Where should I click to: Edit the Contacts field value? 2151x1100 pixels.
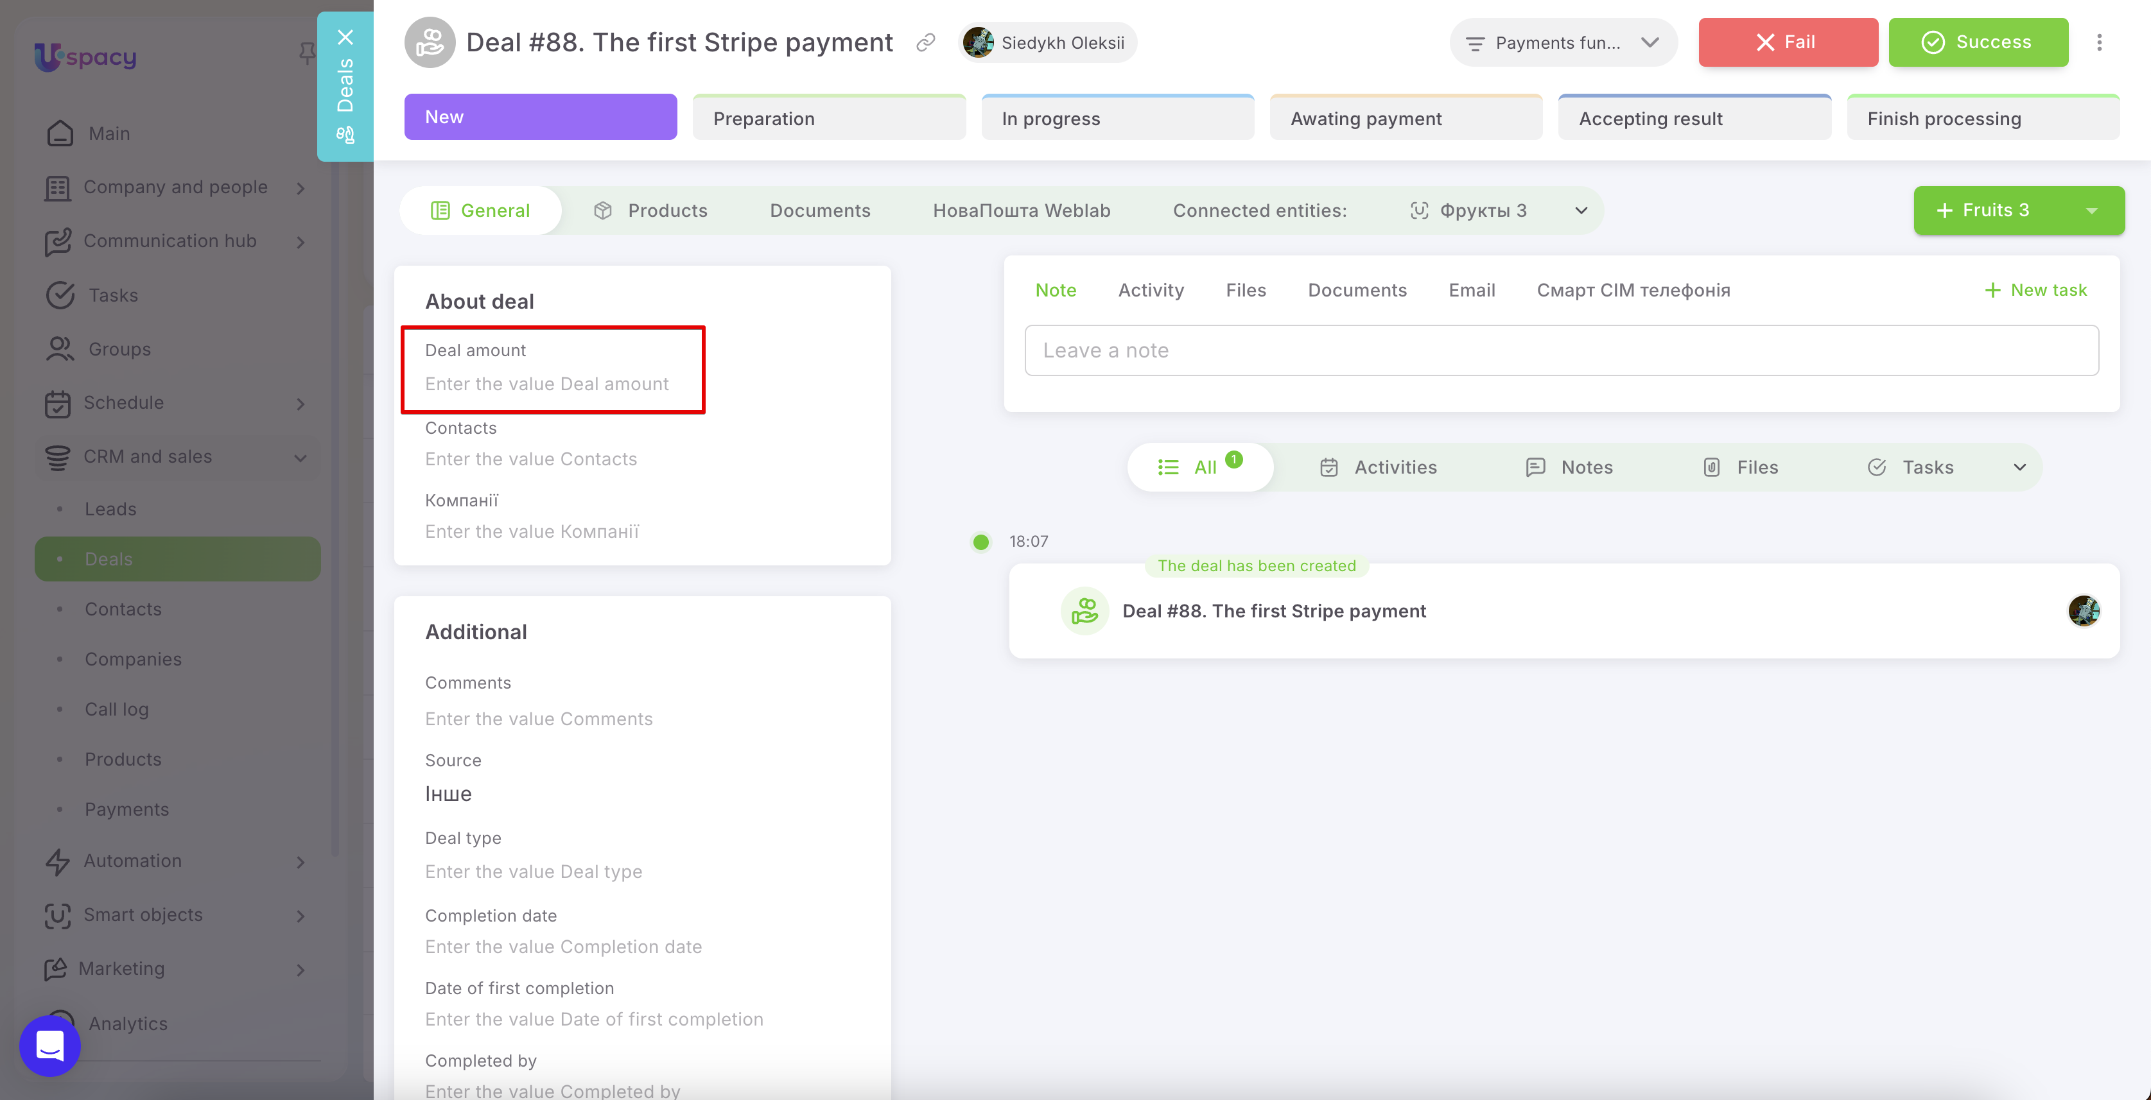[x=530, y=460]
